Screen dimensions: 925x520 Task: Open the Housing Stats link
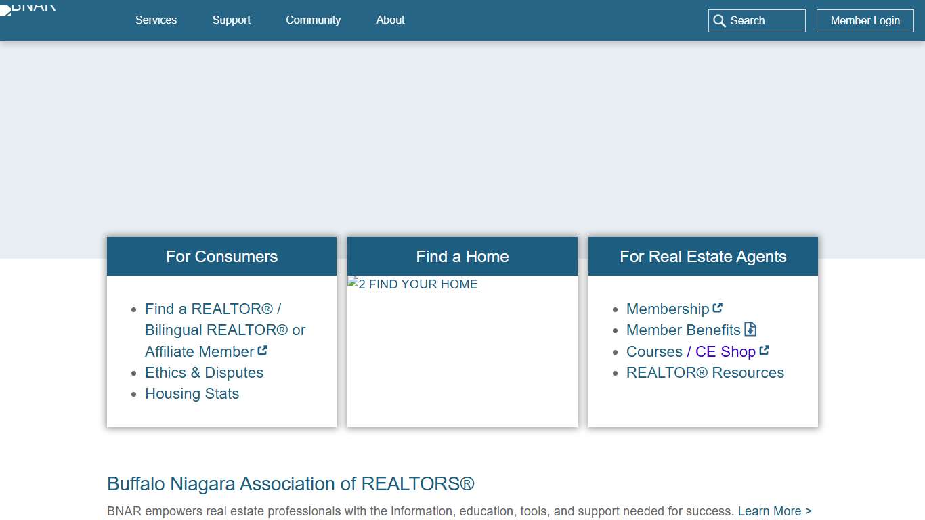(x=192, y=393)
